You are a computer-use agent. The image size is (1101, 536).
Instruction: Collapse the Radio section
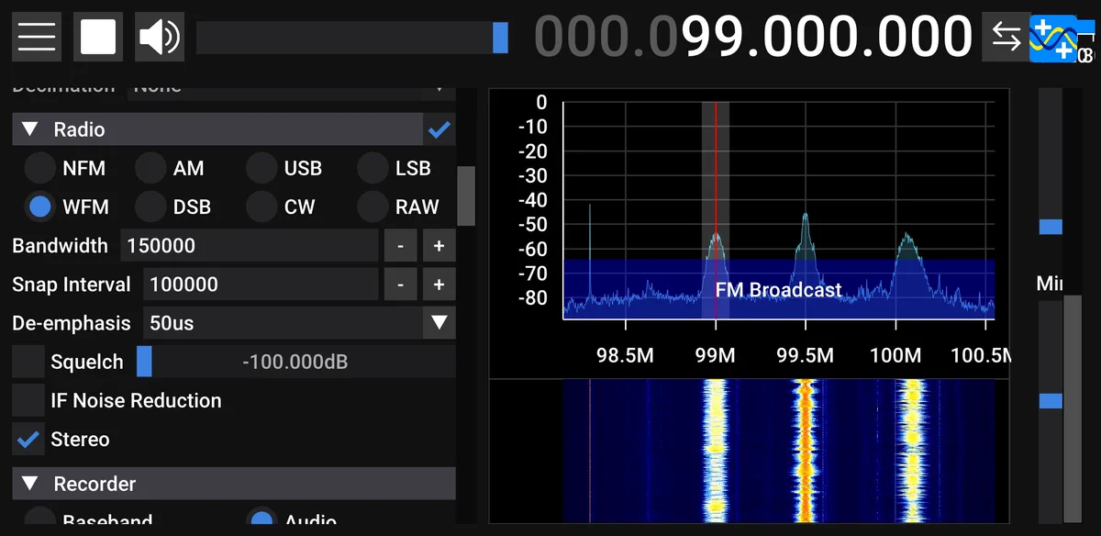pyautogui.click(x=30, y=129)
